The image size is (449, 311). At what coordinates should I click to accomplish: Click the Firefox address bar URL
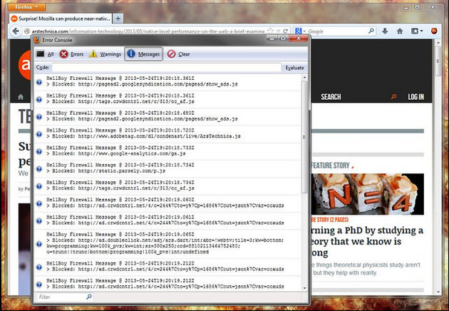(x=148, y=31)
